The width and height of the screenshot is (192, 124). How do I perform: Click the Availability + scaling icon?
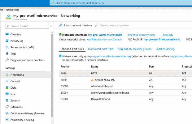(x=7, y=120)
